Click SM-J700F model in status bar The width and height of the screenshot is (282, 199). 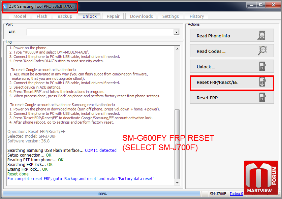(x=218, y=194)
